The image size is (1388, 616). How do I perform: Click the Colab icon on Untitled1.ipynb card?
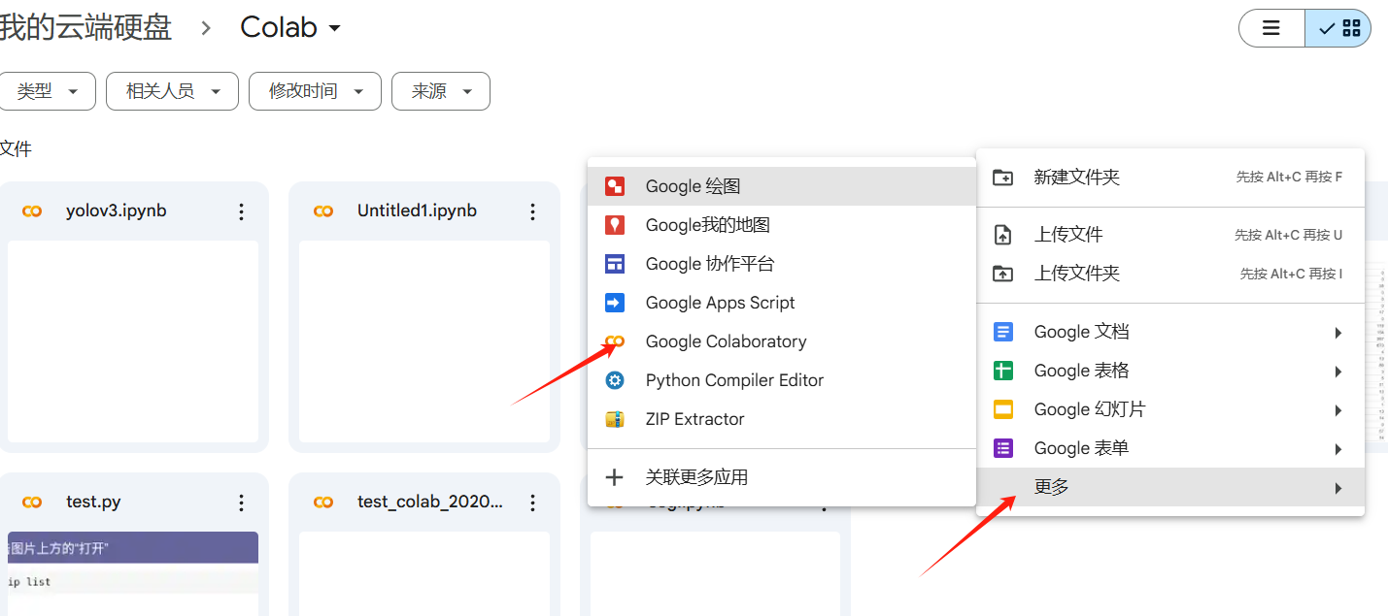323,211
